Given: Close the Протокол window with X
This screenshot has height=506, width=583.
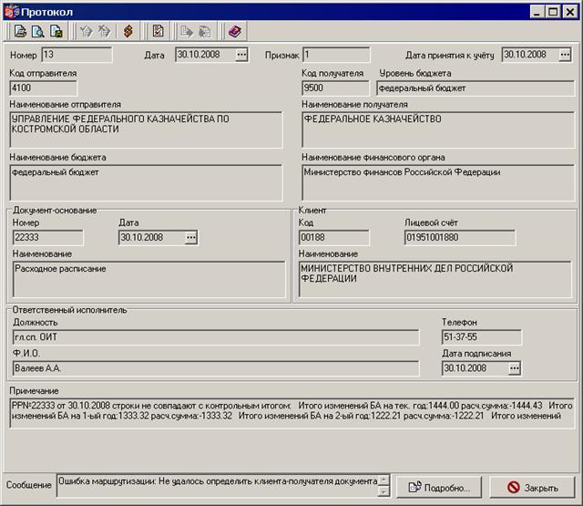Looking at the screenshot, I should (570, 12).
